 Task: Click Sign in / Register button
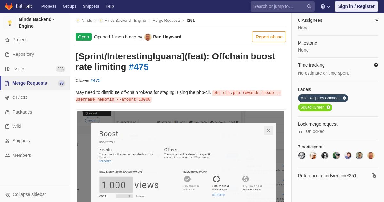coord(356,6)
